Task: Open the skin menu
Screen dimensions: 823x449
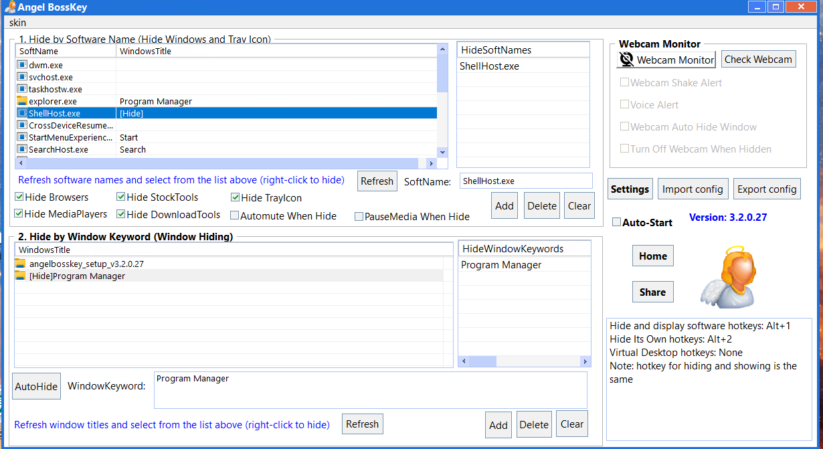Action: click(x=18, y=23)
